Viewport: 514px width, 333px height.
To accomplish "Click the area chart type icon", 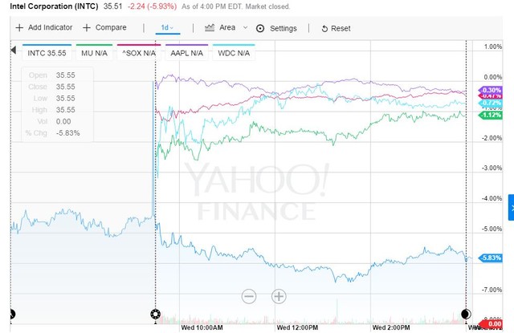I will click(x=210, y=27).
